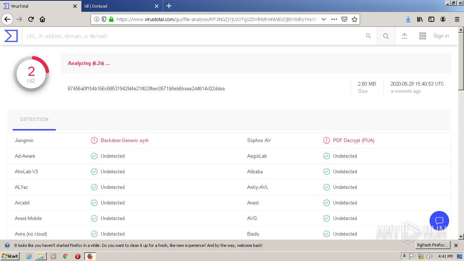Click the upload file icon
The image size is (464, 261).
coord(405,36)
